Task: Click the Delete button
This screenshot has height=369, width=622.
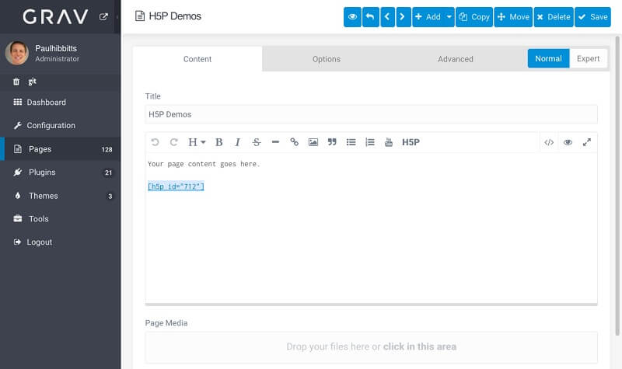Action: coord(554,17)
